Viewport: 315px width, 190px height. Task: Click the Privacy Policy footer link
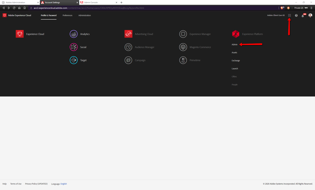tap(37, 184)
